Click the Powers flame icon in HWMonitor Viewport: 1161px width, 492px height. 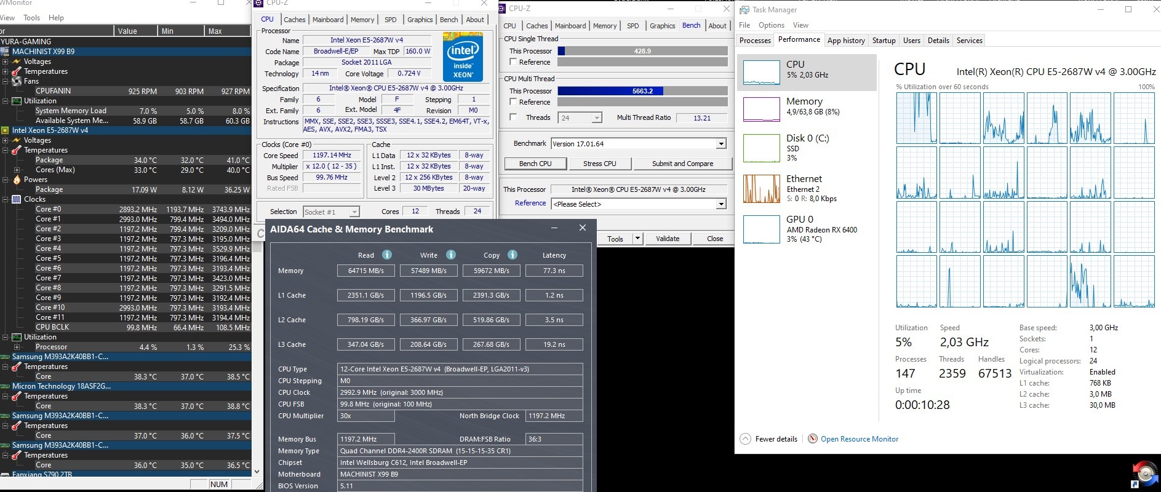click(x=17, y=180)
